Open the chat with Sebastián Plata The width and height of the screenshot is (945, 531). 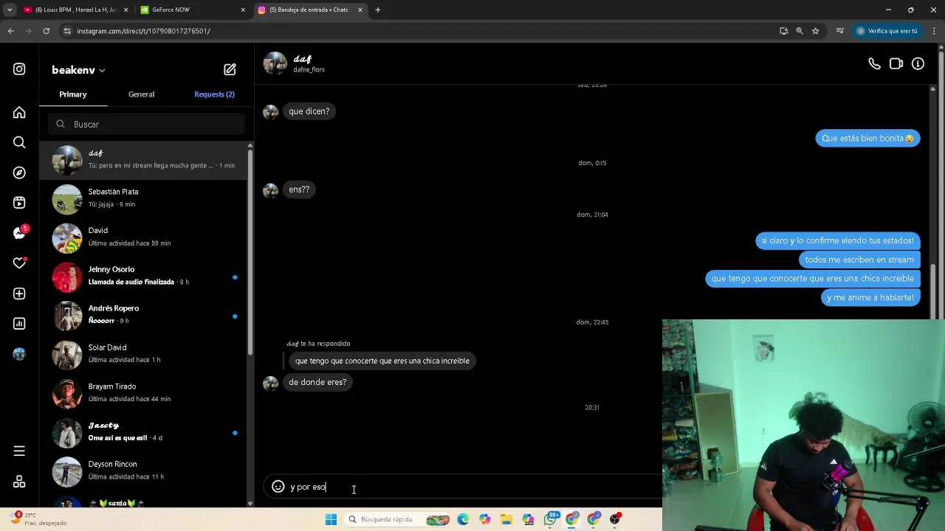pos(142,198)
